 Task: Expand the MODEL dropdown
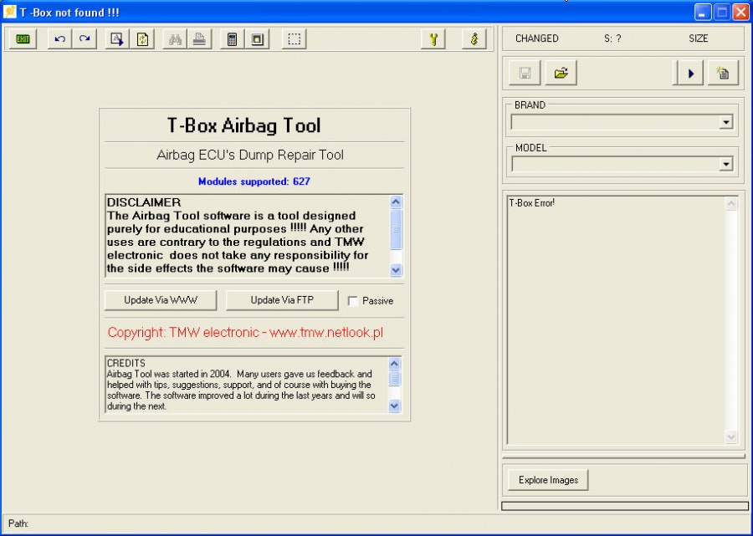pyautogui.click(x=725, y=165)
